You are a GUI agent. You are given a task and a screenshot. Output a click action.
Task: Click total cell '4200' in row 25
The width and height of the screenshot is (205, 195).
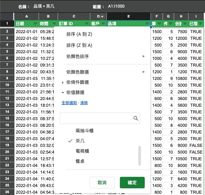[x=181, y=185]
